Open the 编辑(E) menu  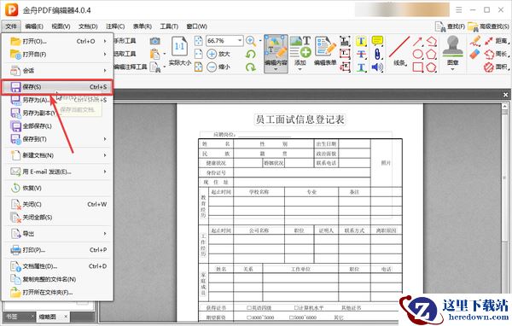34,26
